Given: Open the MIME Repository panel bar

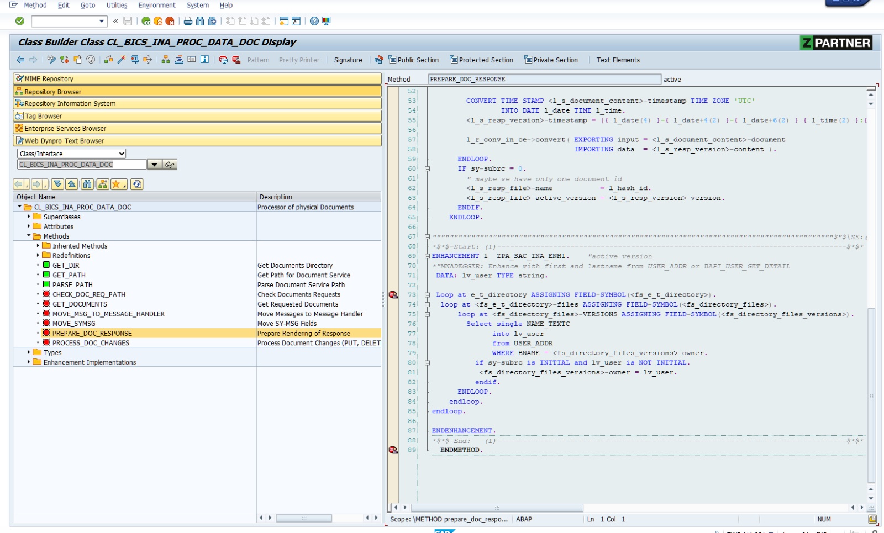Looking at the screenshot, I should click(197, 79).
